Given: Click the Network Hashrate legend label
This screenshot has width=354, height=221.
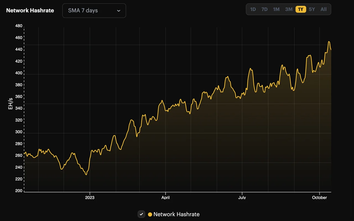Looking at the screenshot, I should (176, 214).
